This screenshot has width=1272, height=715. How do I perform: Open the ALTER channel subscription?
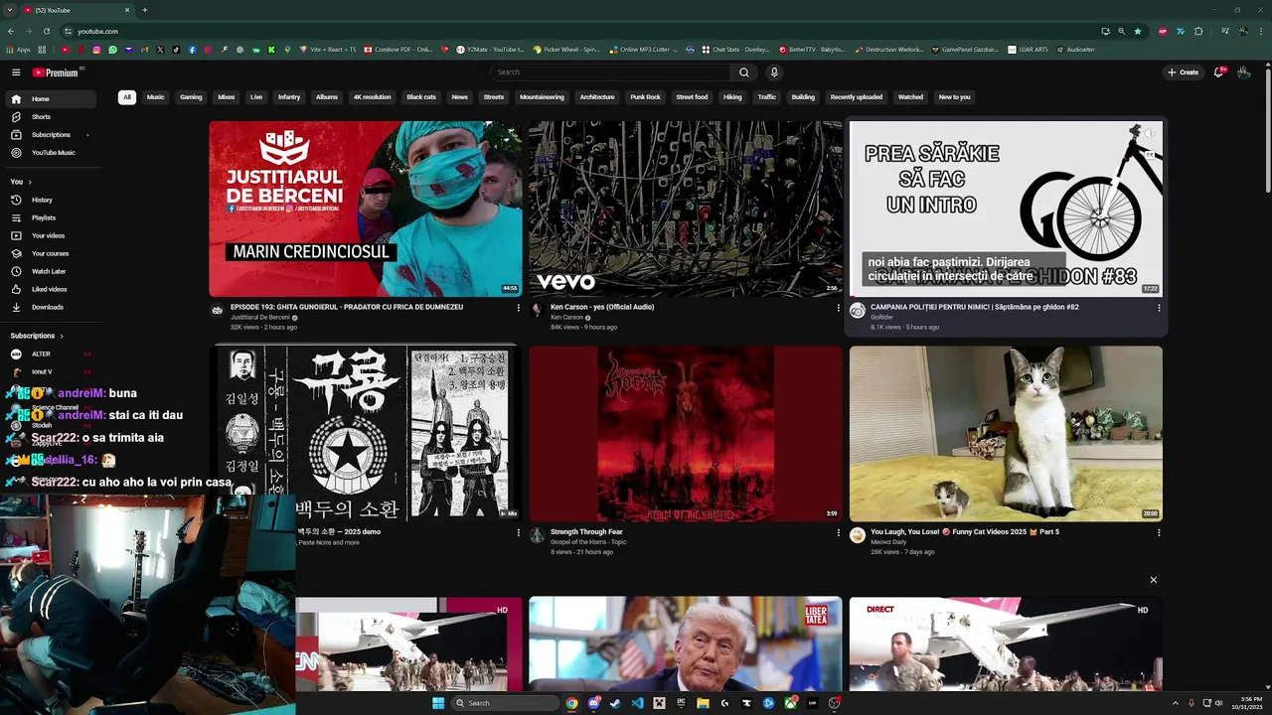click(50, 354)
